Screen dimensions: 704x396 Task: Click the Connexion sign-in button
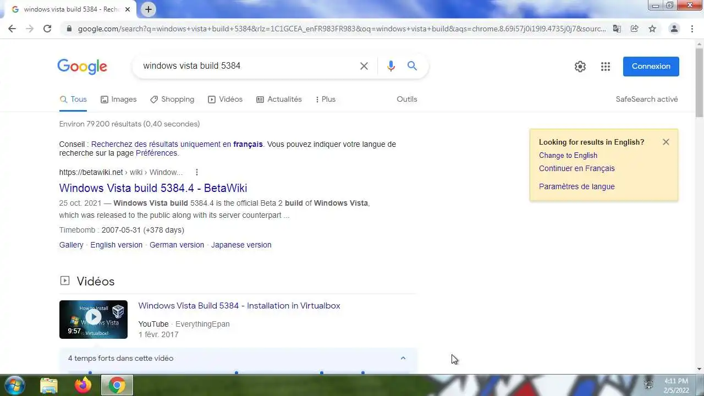pos(651,67)
